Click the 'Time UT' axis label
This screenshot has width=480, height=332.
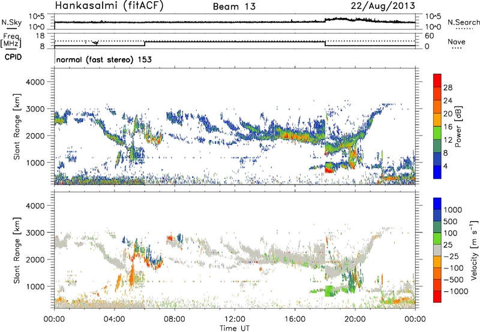pos(235,328)
